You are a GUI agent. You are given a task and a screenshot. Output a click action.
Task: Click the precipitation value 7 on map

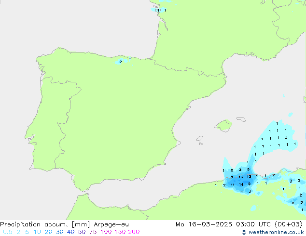click(x=232, y=177)
